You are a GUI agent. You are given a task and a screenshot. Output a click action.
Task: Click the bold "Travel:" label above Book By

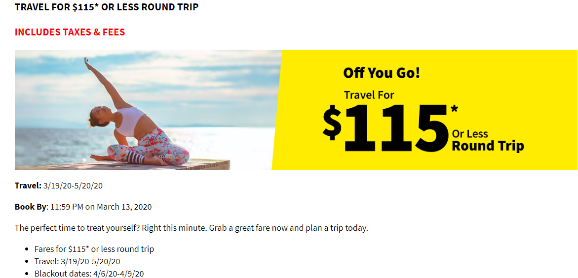tap(28, 185)
